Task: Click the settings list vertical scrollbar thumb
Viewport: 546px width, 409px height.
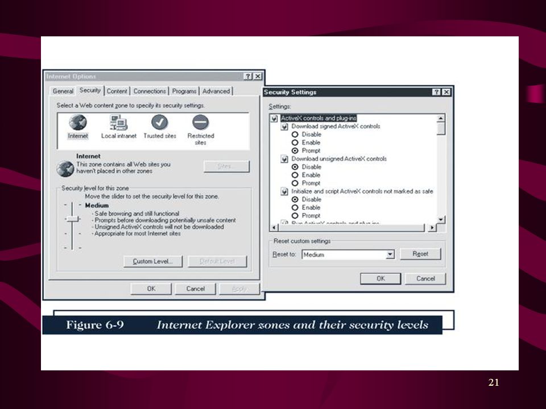Action: [441, 128]
